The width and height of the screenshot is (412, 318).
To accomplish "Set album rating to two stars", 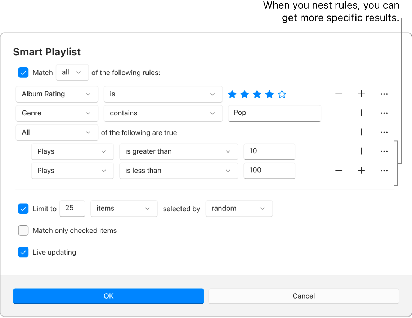I will pos(245,94).
